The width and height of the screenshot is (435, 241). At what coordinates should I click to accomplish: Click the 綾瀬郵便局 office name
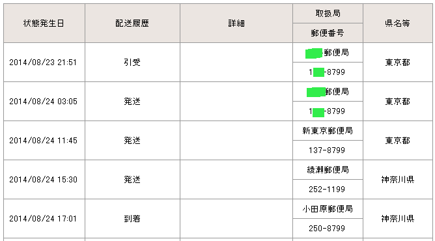coord(328,170)
